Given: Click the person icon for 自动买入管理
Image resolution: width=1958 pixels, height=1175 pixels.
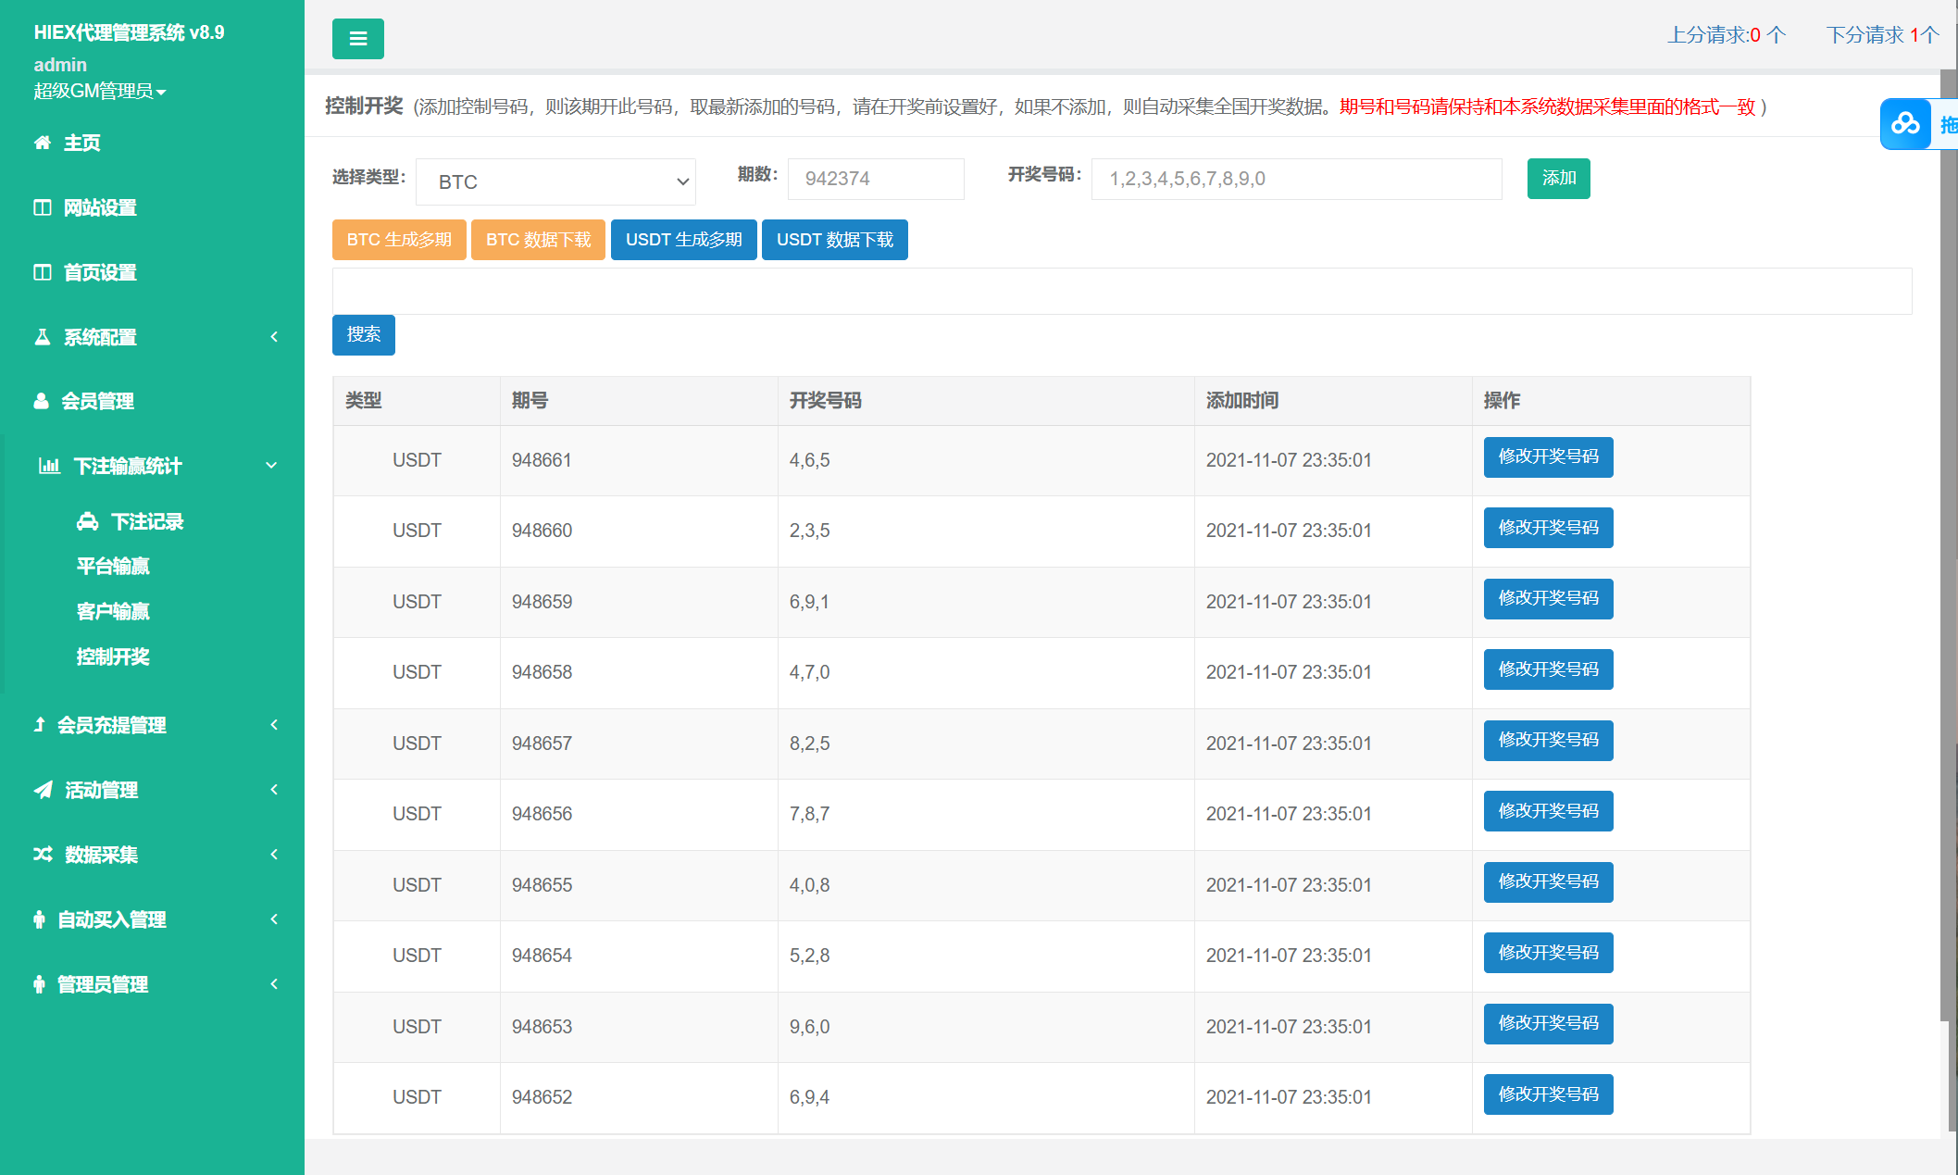Looking at the screenshot, I should 39,919.
